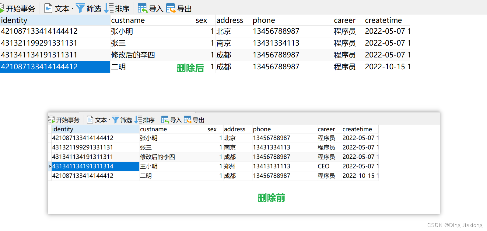Click the 排序 sort icon in the top toolbar
Screen dimensions: 487x231
(109, 8)
